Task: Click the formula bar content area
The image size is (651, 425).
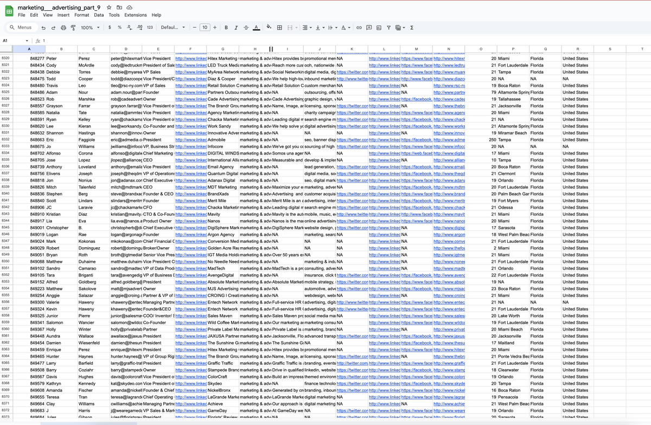Action: coord(347,41)
